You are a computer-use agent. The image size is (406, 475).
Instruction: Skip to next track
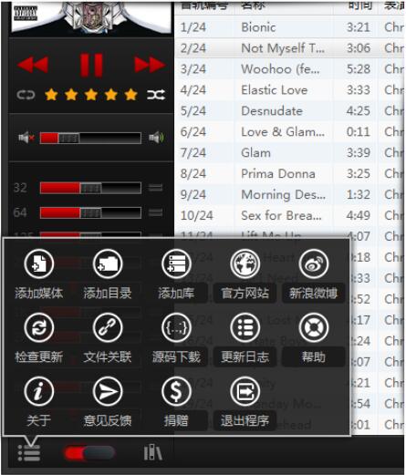pos(150,65)
